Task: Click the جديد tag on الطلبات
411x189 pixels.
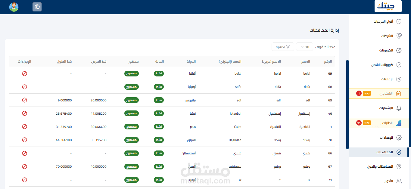Action: [x=367, y=123]
